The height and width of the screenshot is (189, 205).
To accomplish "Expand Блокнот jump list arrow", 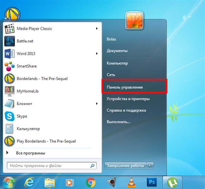I will click(97, 104).
